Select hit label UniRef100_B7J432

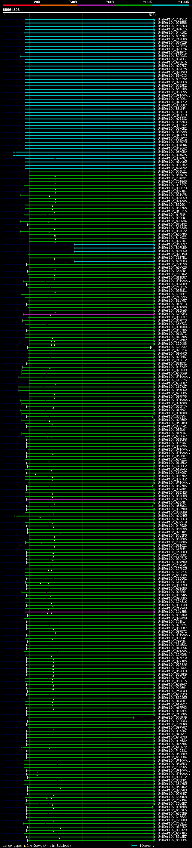pos(172,224)
